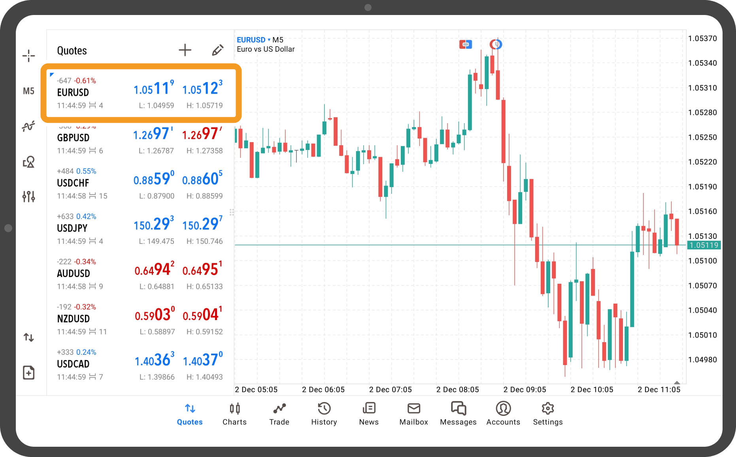Open the drawing objects shapes tool
This screenshot has height=457, width=736.
[x=28, y=162]
